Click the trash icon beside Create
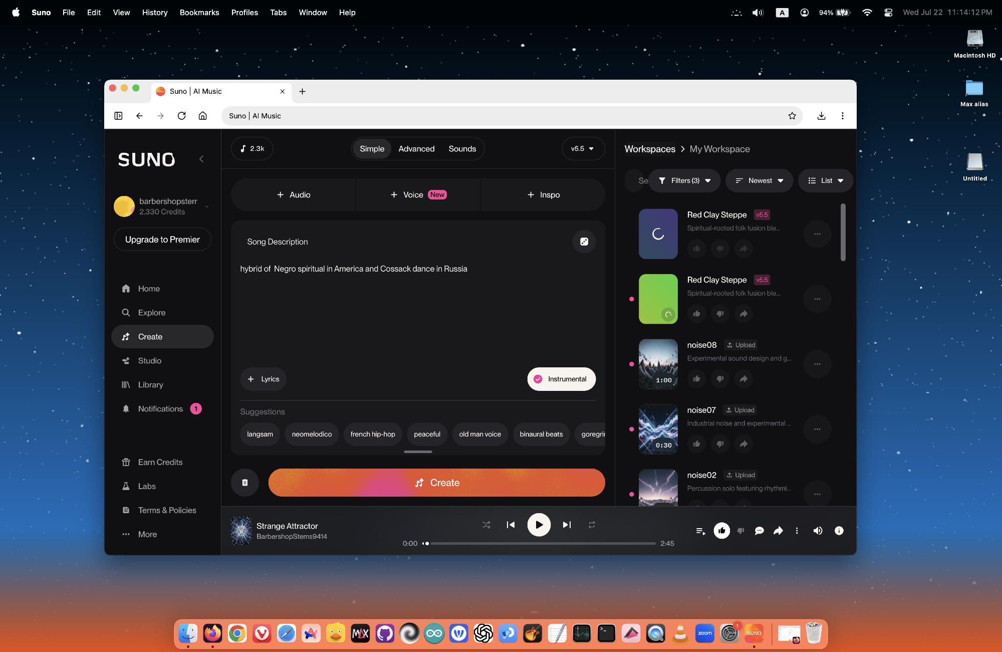The image size is (1002, 652). (x=245, y=483)
